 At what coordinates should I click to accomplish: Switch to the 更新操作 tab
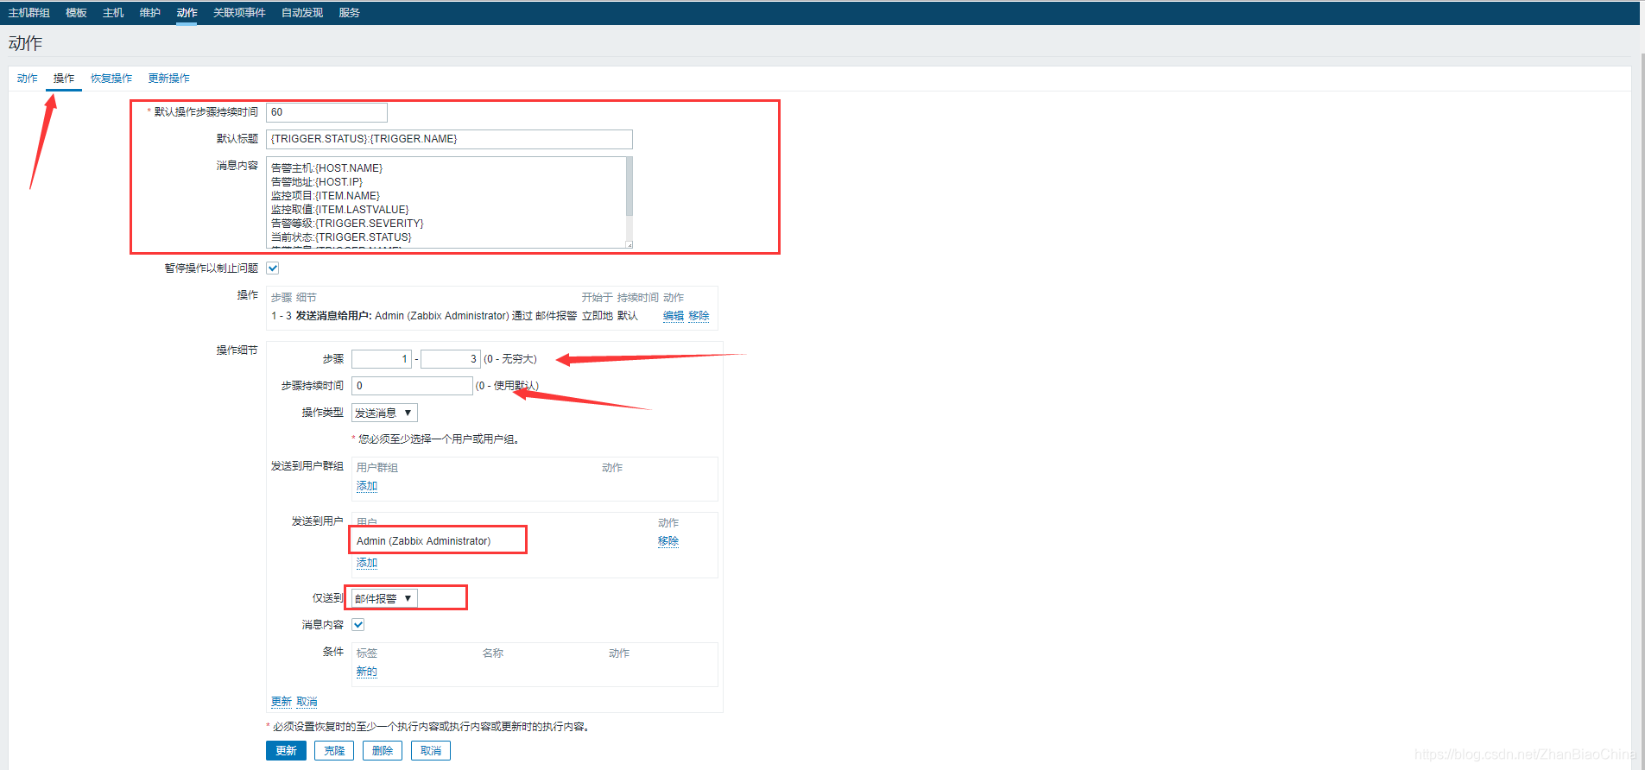tap(168, 79)
